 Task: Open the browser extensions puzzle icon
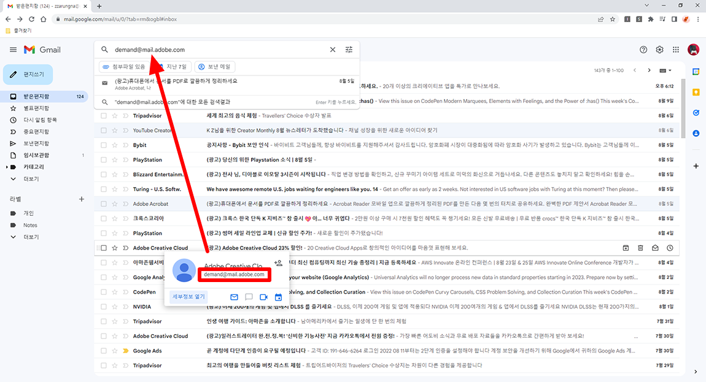[x=651, y=20]
